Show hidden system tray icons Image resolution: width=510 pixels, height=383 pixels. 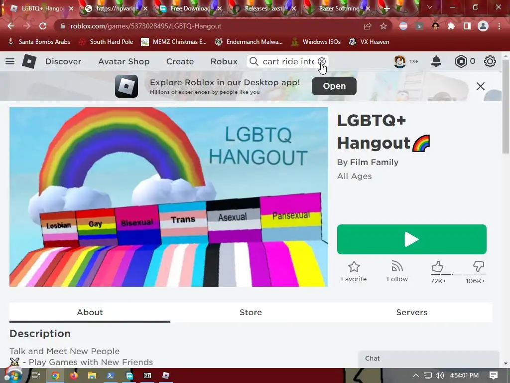(x=416, y=376)
